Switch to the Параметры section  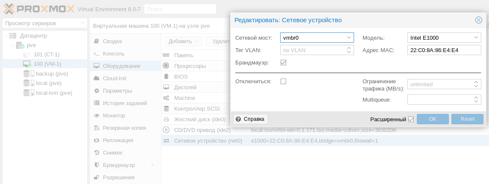click(x=117, y=91)
